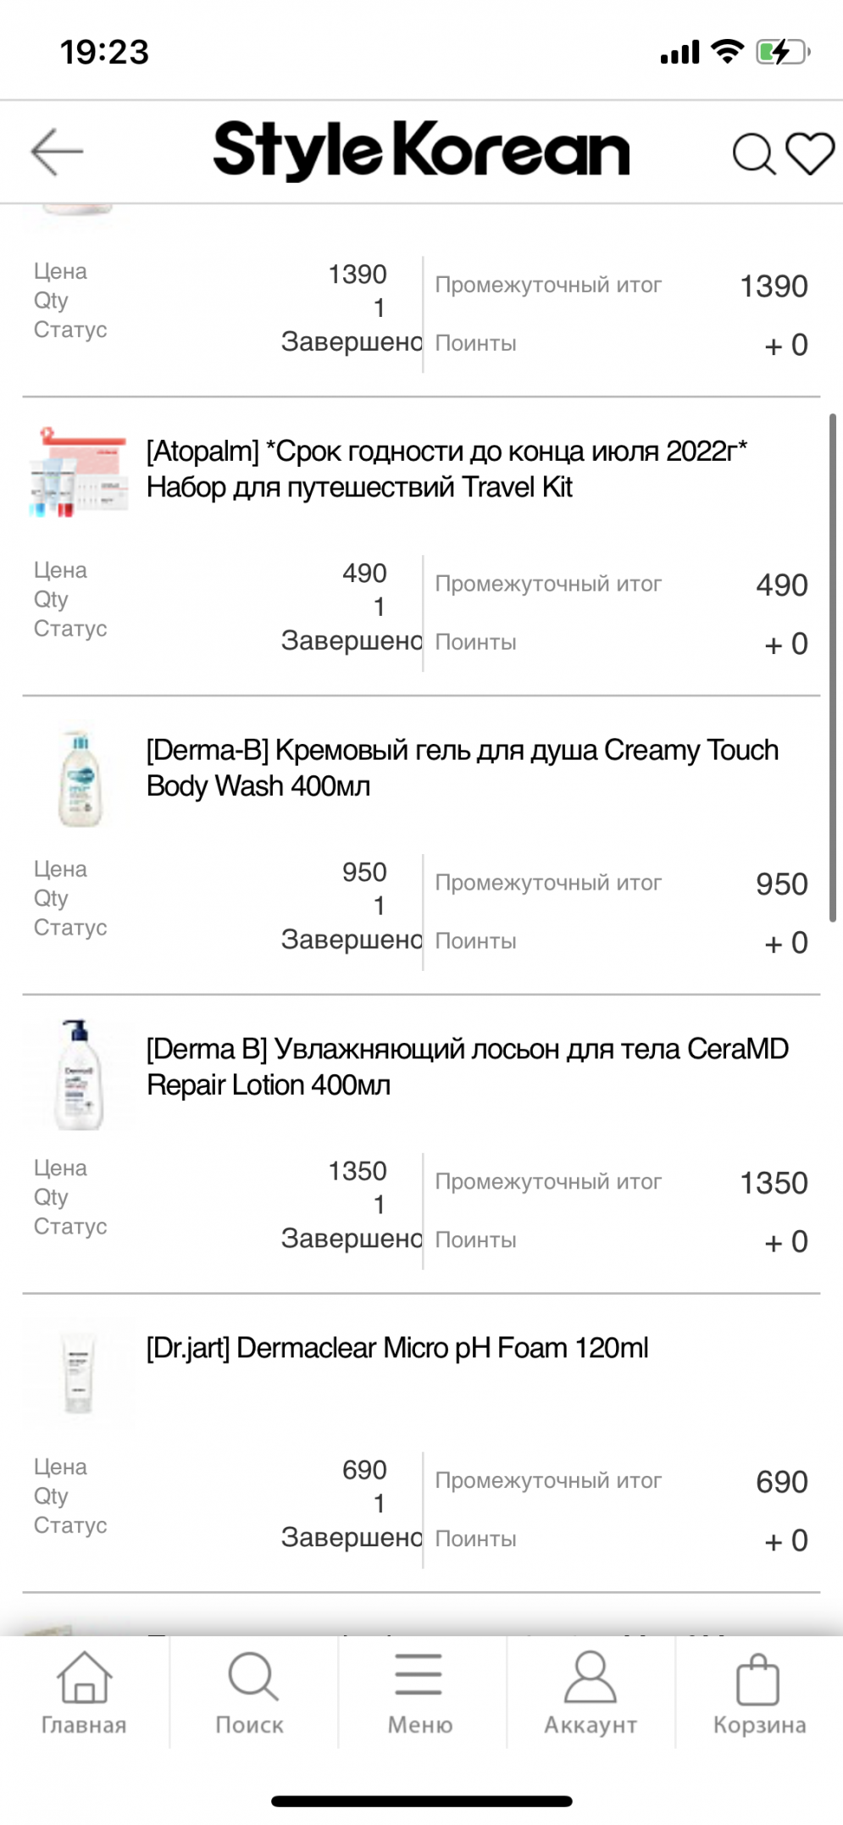This screenshot has width=843, height=1825.
Task: Open Derma-B Creamy Touch Body Wash title
Action: point(462,768)
